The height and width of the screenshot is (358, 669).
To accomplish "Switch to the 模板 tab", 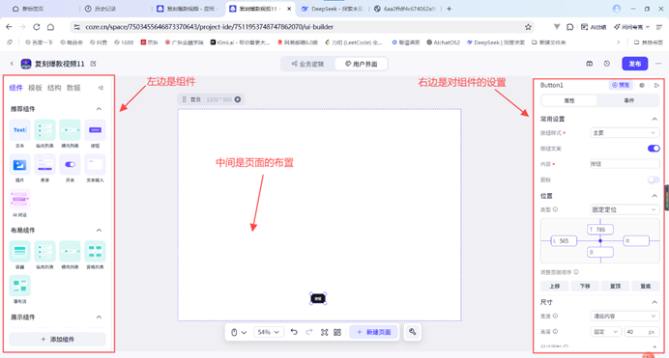I will tap(35, 88).
